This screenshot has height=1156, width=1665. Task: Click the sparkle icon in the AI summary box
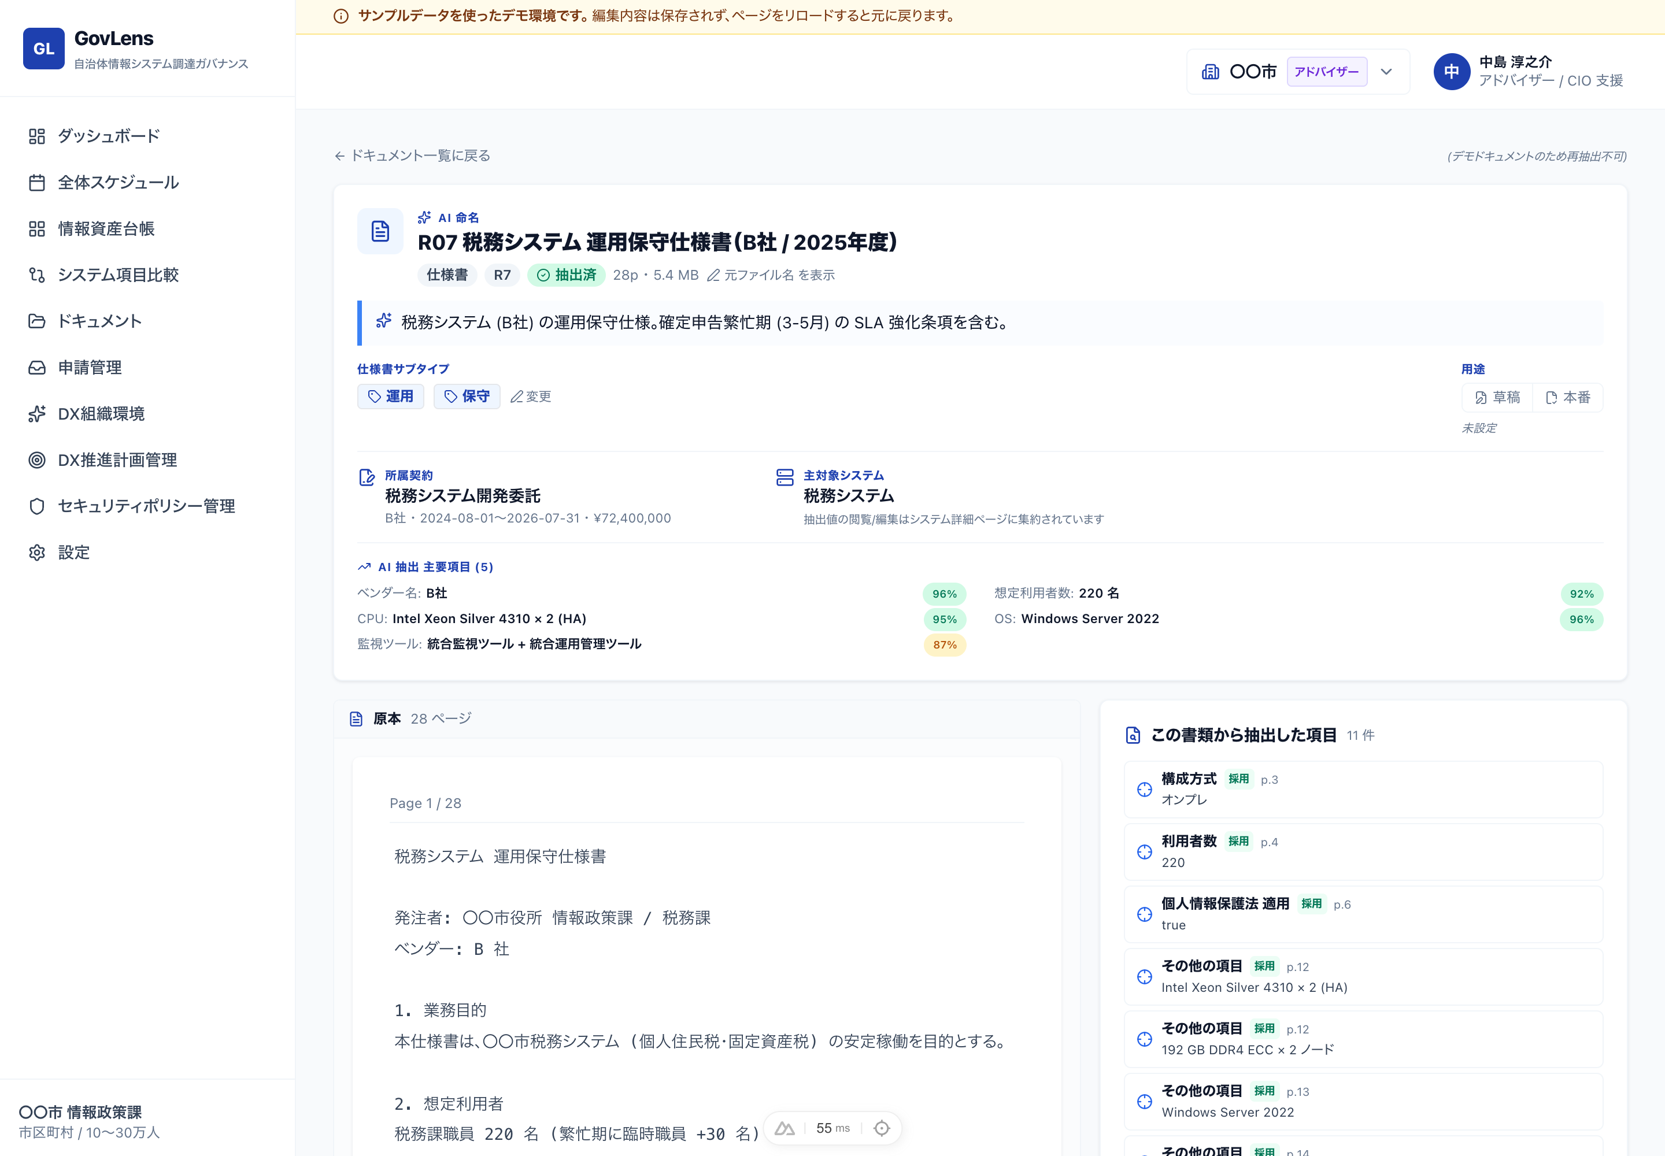(x=384, y=321)
